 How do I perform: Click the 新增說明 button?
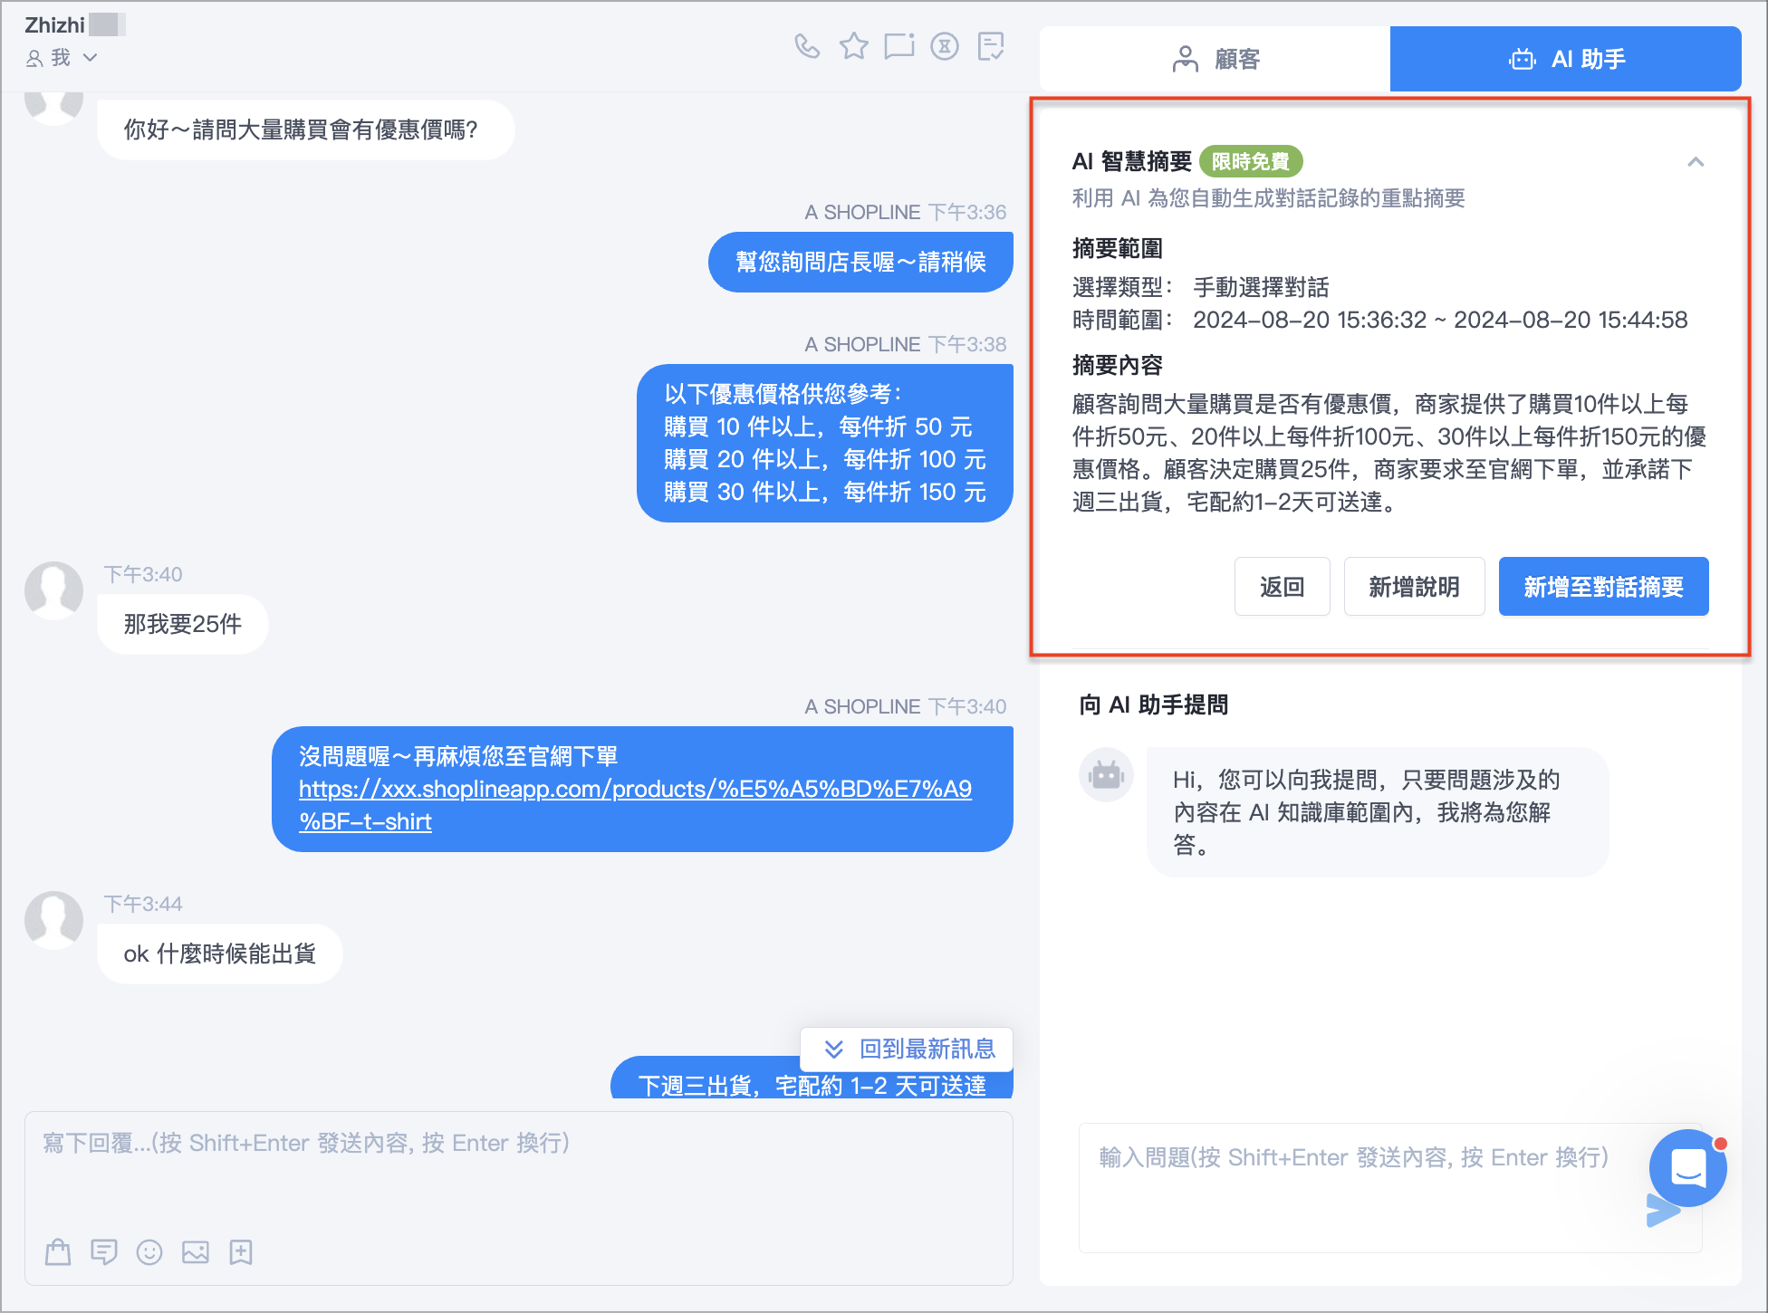[1414, 587]
